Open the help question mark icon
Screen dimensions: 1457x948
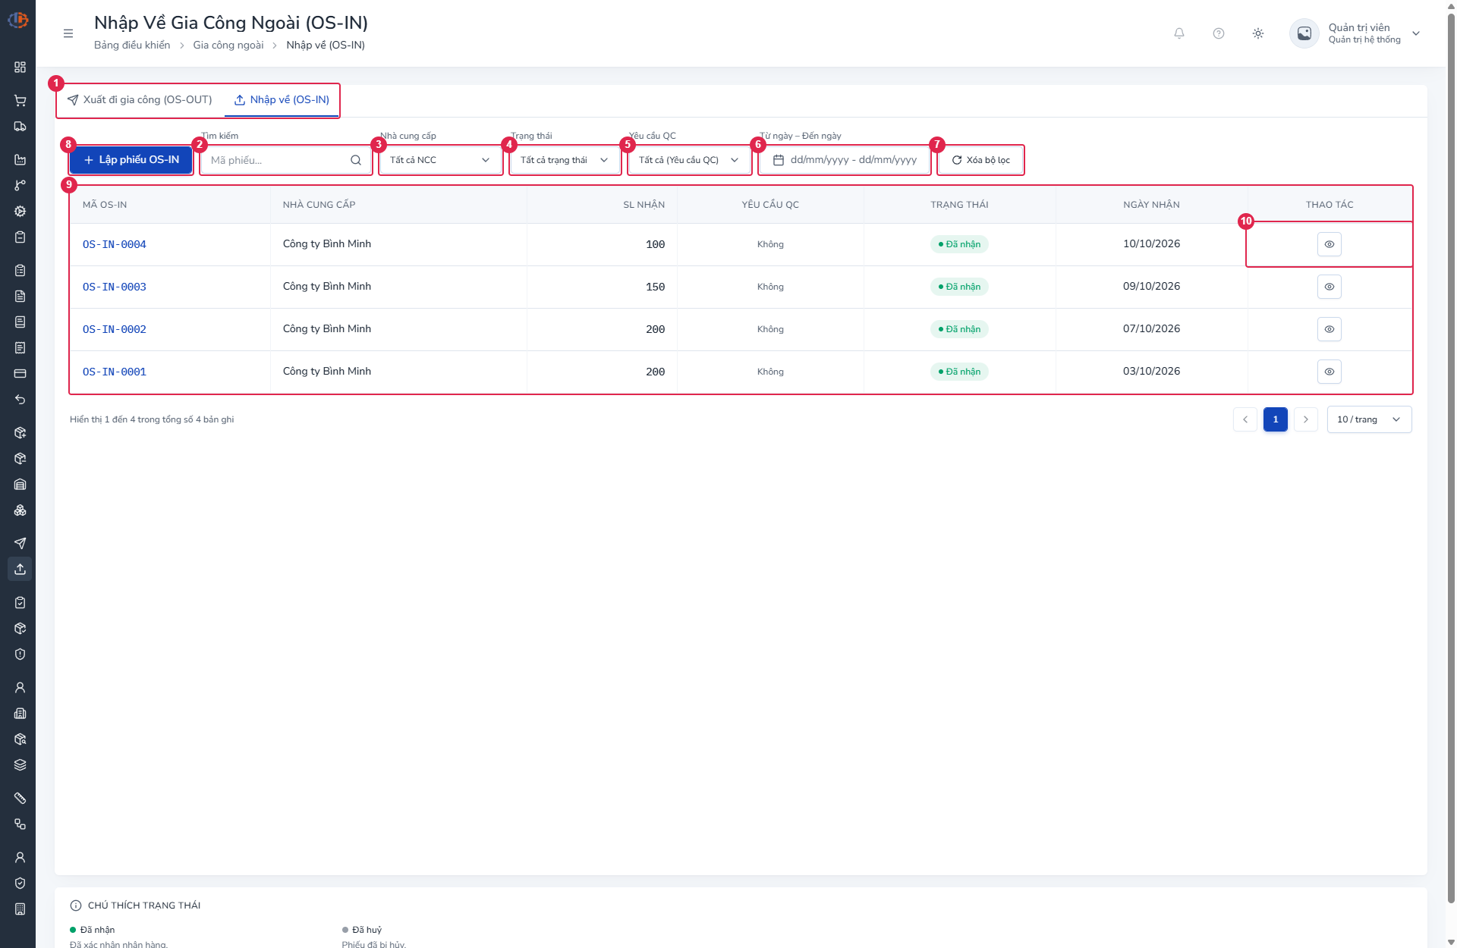[1219, 33]
